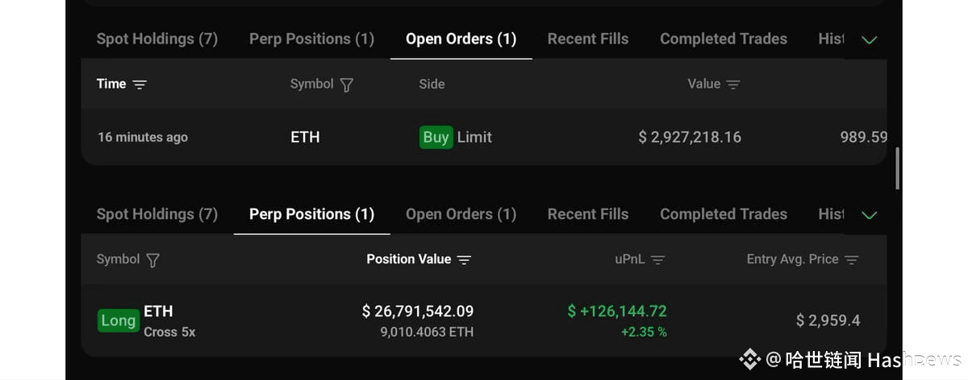Click the ETH symbol in the limit order row

305,137
